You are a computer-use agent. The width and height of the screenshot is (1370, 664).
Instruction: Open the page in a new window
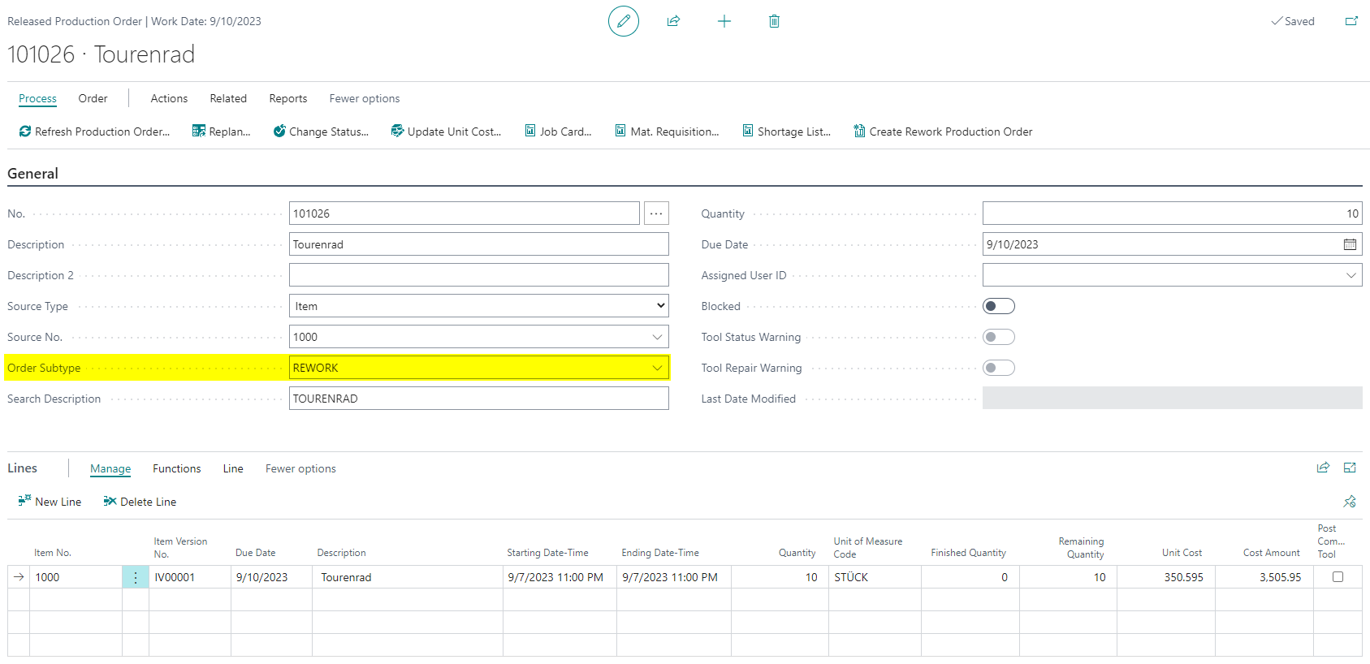tap(1351, 21)
